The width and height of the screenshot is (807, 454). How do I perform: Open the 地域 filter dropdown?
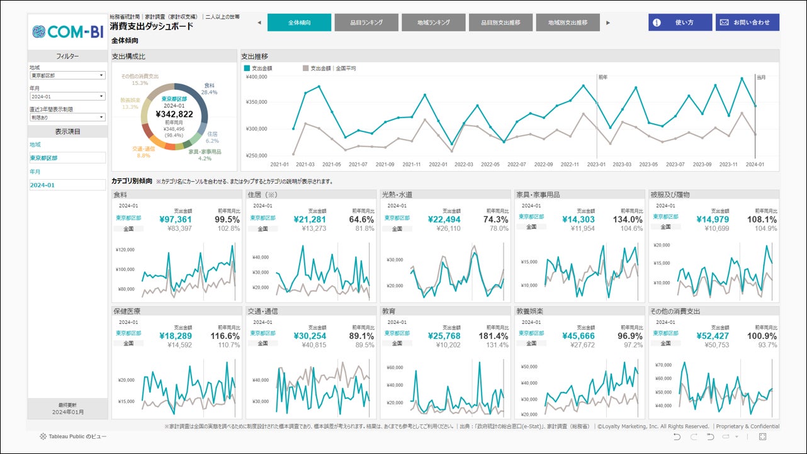(x=67, y=75)
